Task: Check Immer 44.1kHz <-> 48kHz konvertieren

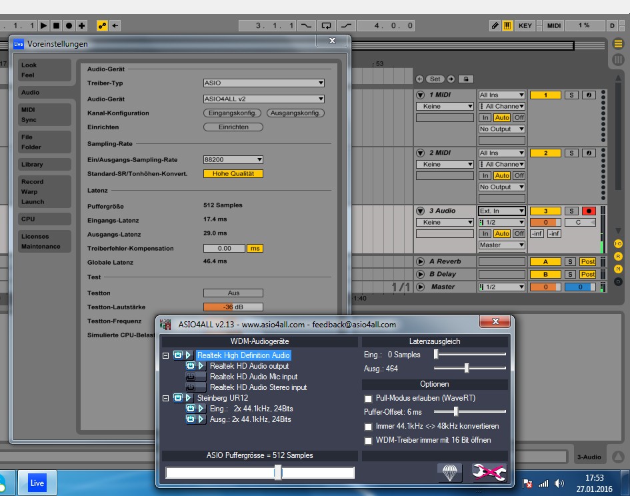Action: point(369,426)
